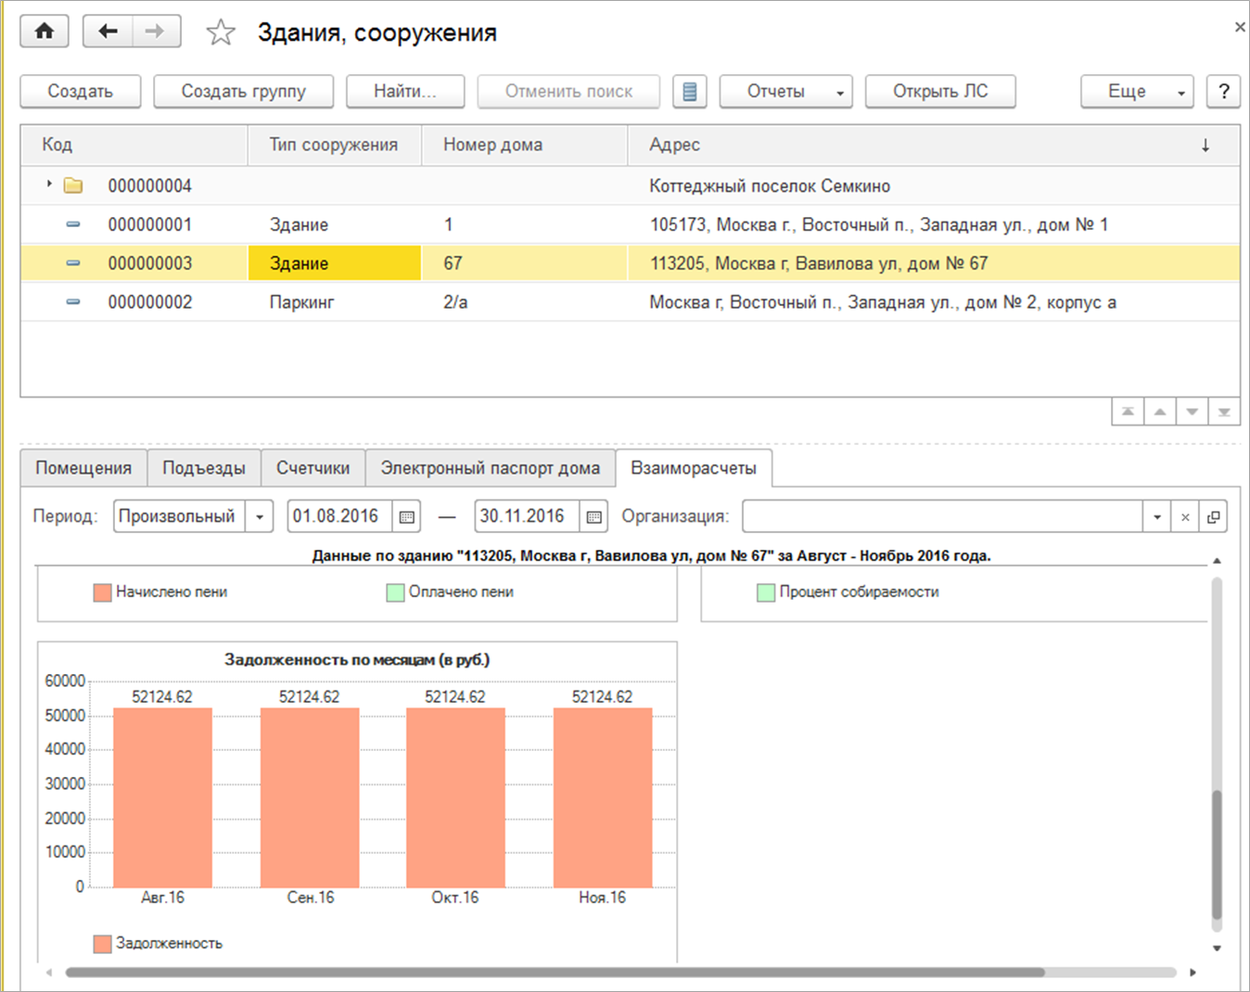Screen dimensions: 1250x992
Task: Open calendar for start date 01.08.2016
Action: click(406, 516)
